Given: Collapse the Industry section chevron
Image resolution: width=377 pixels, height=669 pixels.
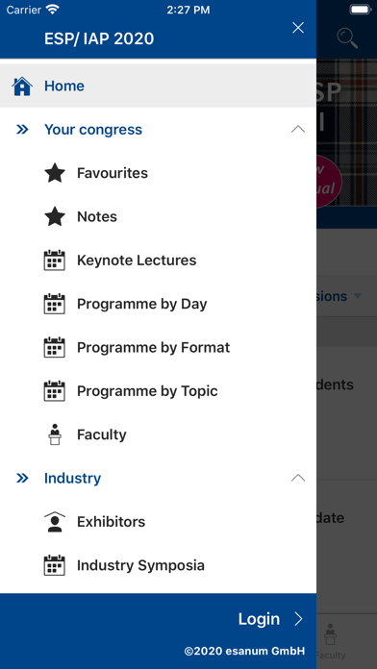Looking at the screenshot, I should point(298,478).
